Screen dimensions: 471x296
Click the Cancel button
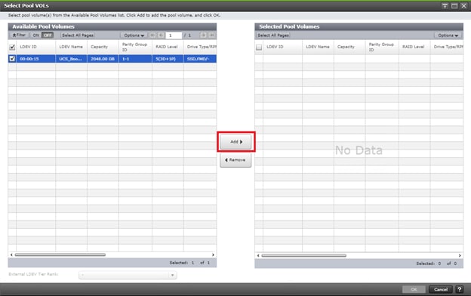pos(440,289)
